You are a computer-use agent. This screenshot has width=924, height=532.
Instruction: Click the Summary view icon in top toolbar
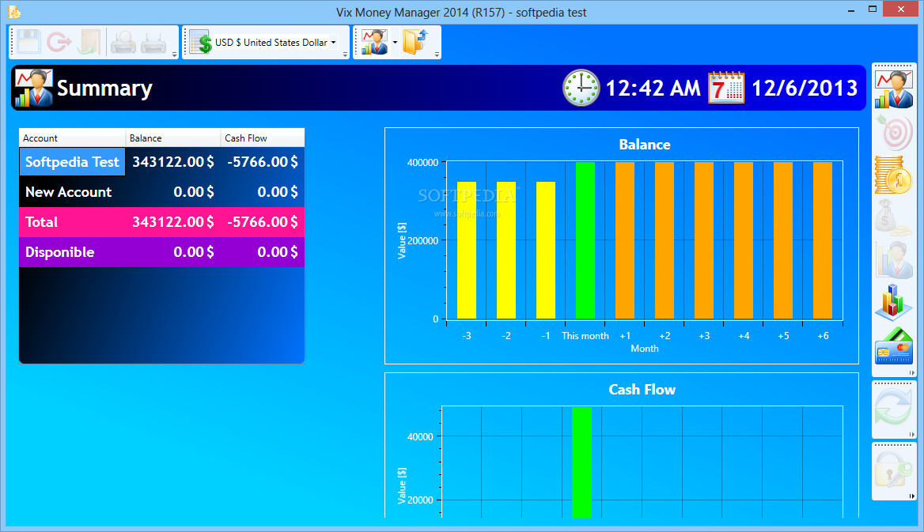coord(375,42)
